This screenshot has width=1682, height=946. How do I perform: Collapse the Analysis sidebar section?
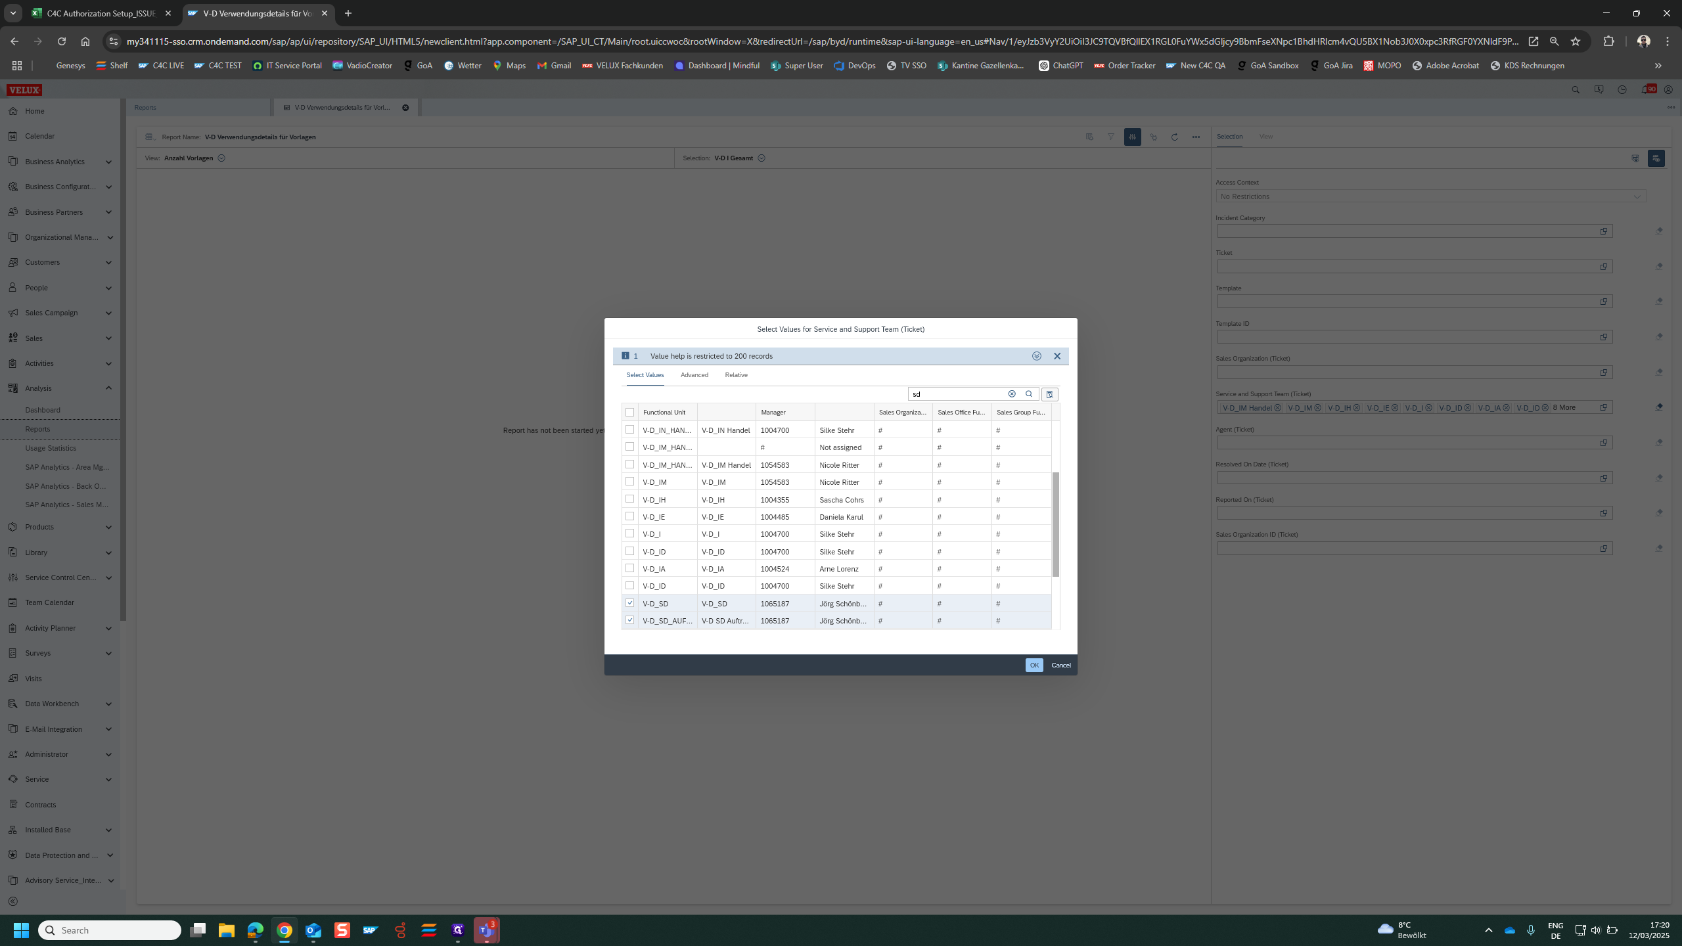[108, 388]
